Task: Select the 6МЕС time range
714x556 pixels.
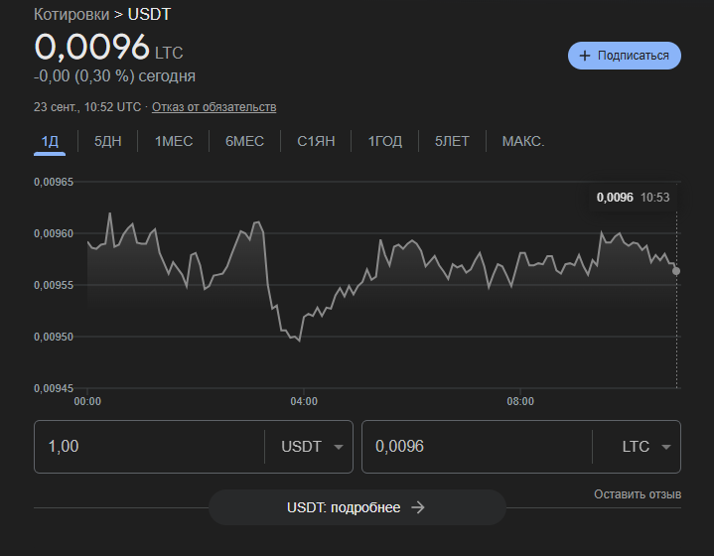Action: (244, 141)
